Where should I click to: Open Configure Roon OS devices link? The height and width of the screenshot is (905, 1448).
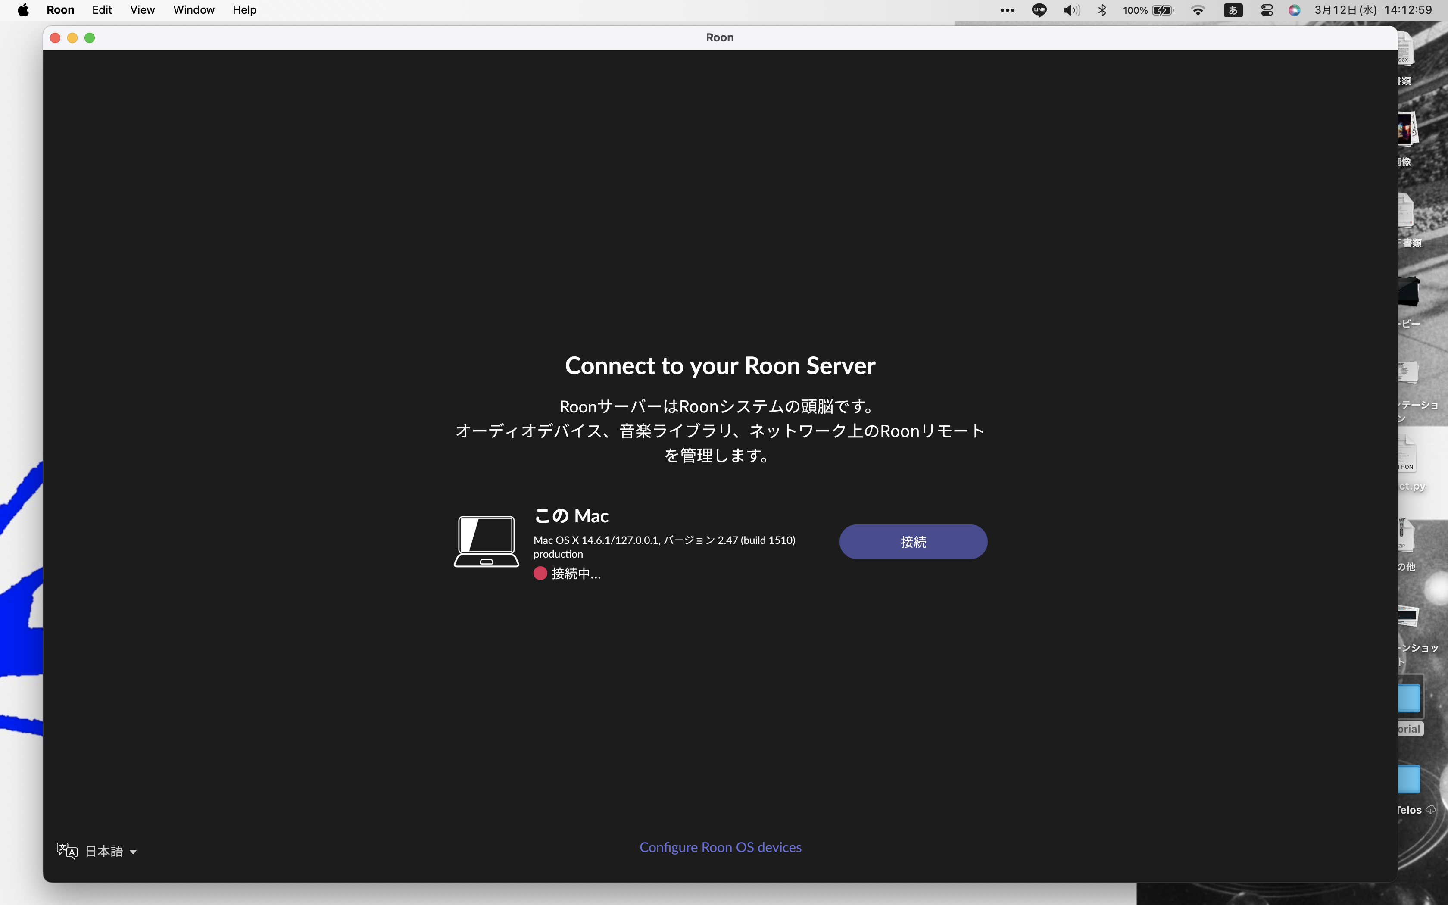pyautogui.click(x=721, y=847)
